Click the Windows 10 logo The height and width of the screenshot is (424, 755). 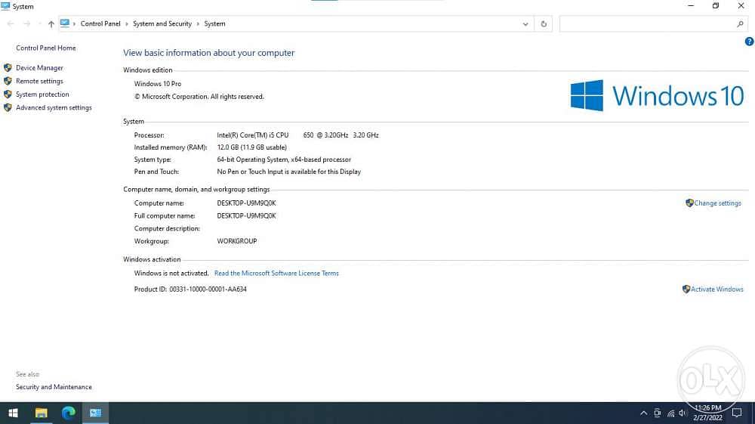click(x=657, y=95)
